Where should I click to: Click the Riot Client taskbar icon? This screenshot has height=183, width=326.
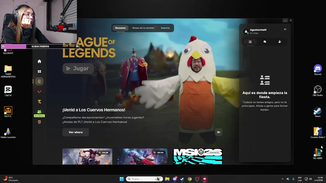(x=205, y=179)
